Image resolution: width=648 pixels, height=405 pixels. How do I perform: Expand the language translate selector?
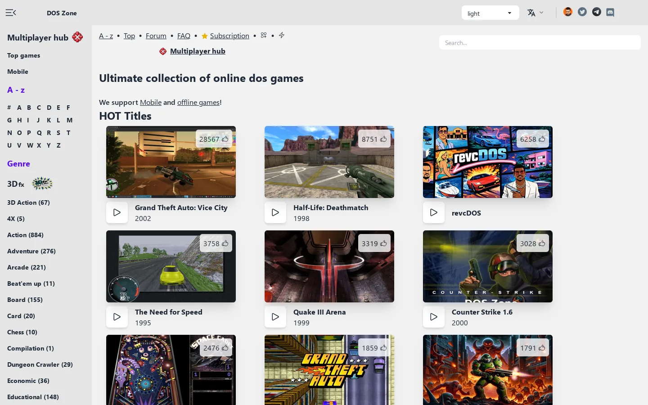click(535, 13)
